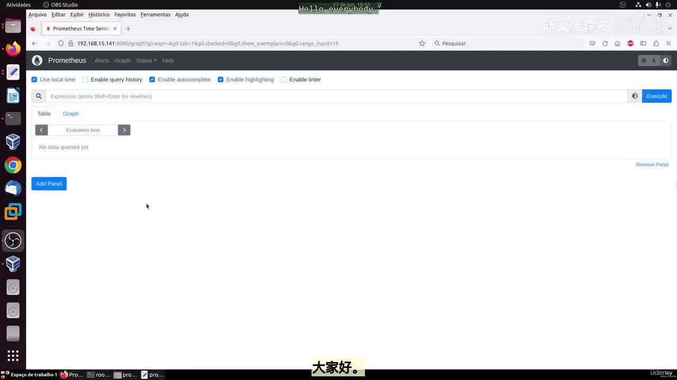This screenshot has height=380, width=677.
Task: Open the text editor icon in the dock
Action: (13, 72)
